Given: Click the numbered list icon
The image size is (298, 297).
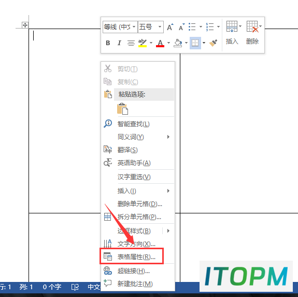Looking at the screenshot, I should point(210,27).
